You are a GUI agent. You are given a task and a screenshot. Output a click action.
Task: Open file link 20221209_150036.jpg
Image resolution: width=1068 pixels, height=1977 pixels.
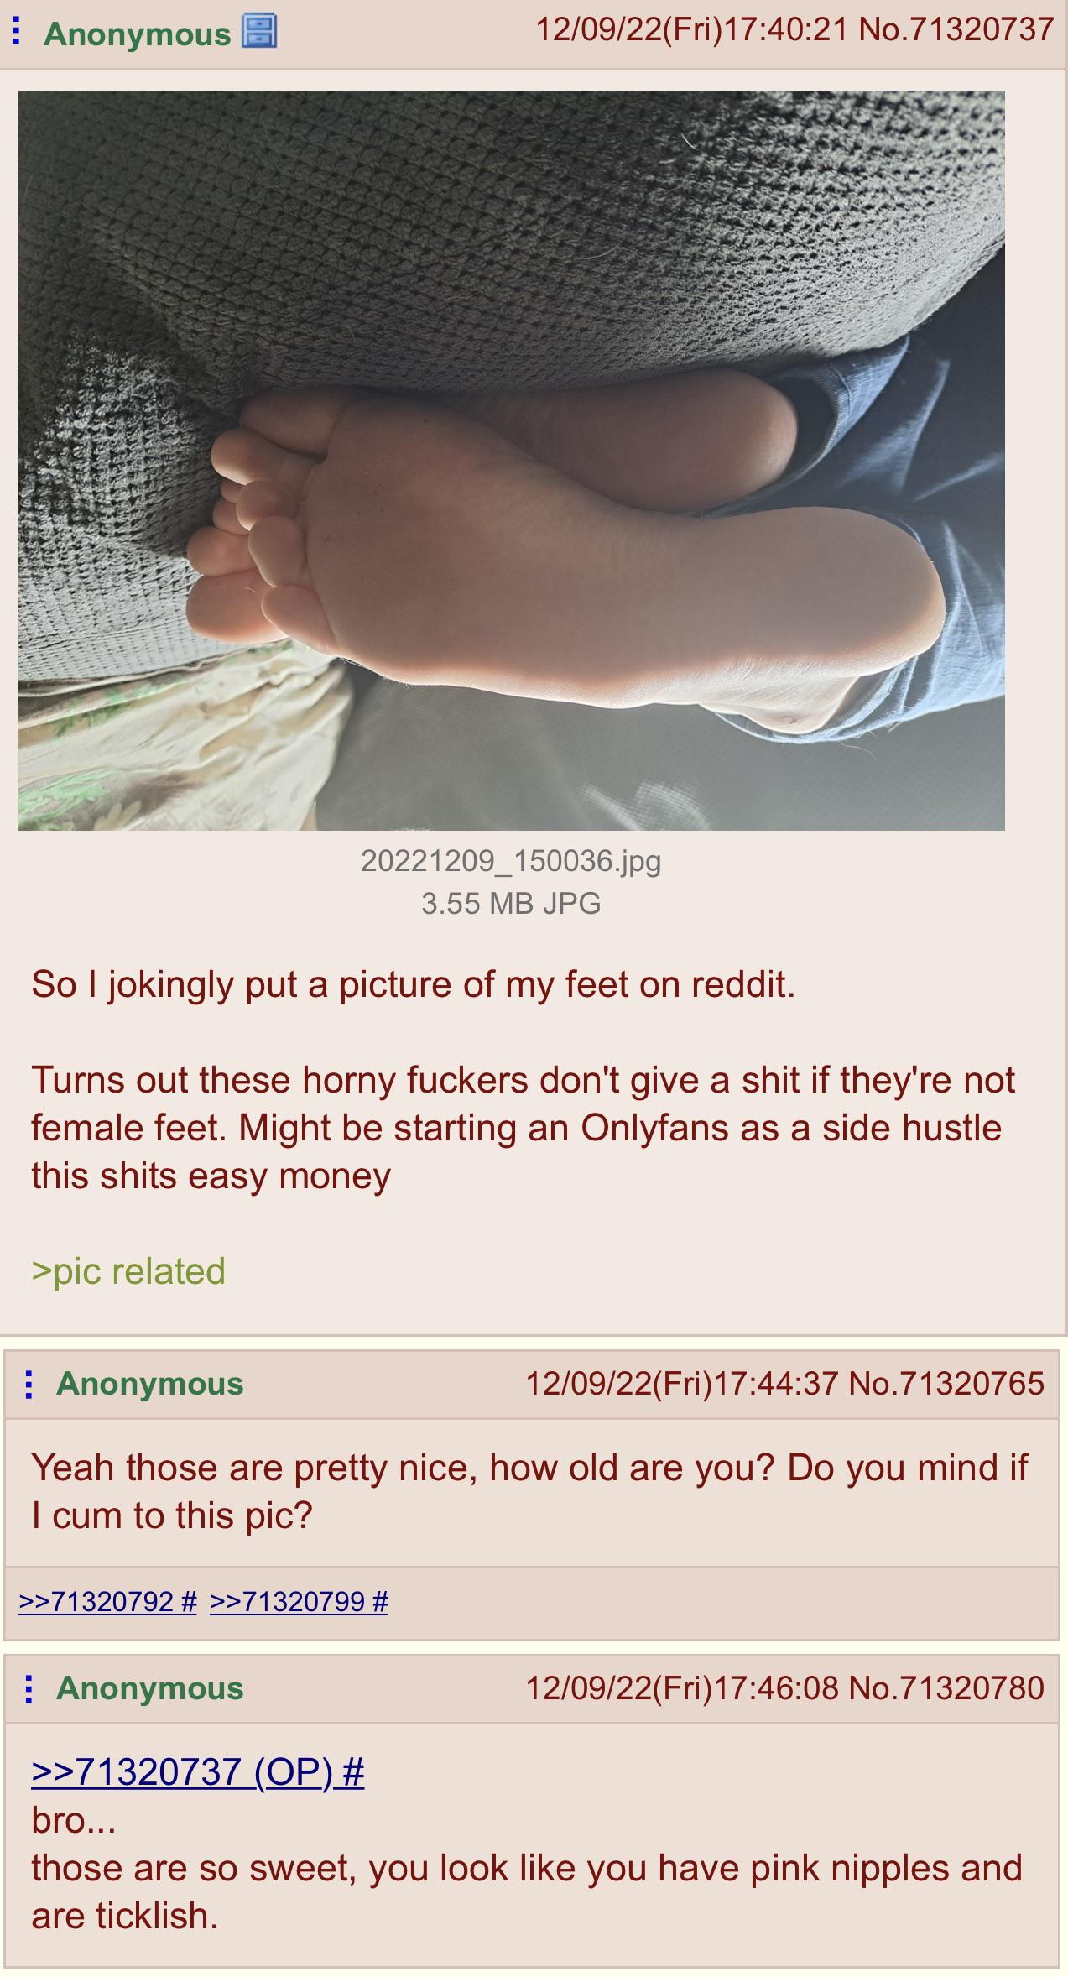pos(511,860)
